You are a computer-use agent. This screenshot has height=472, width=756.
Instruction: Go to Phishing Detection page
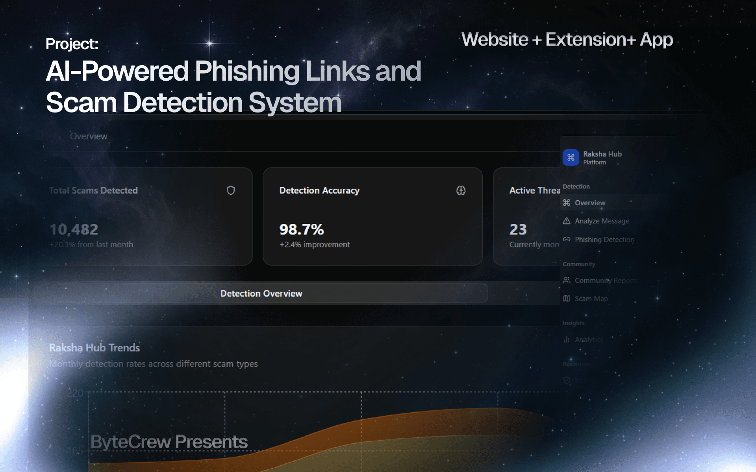(604, 240)
